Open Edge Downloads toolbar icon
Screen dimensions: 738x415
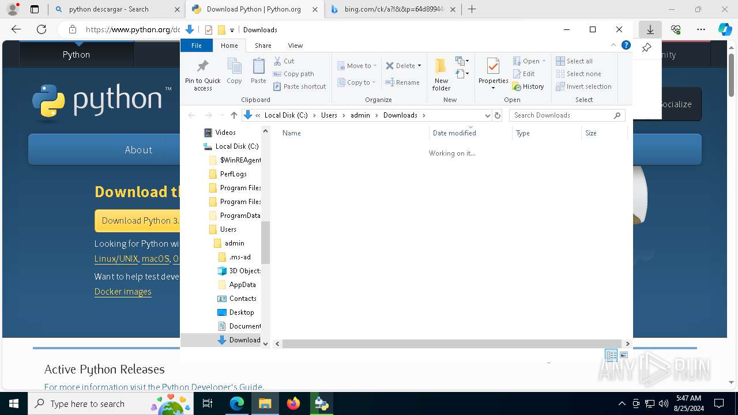point(650,29)
